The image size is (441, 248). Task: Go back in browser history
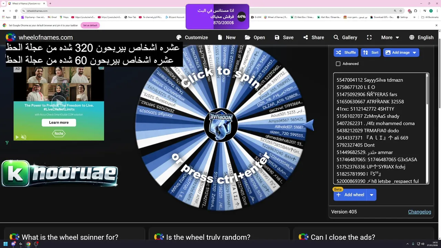pos(4,11)
